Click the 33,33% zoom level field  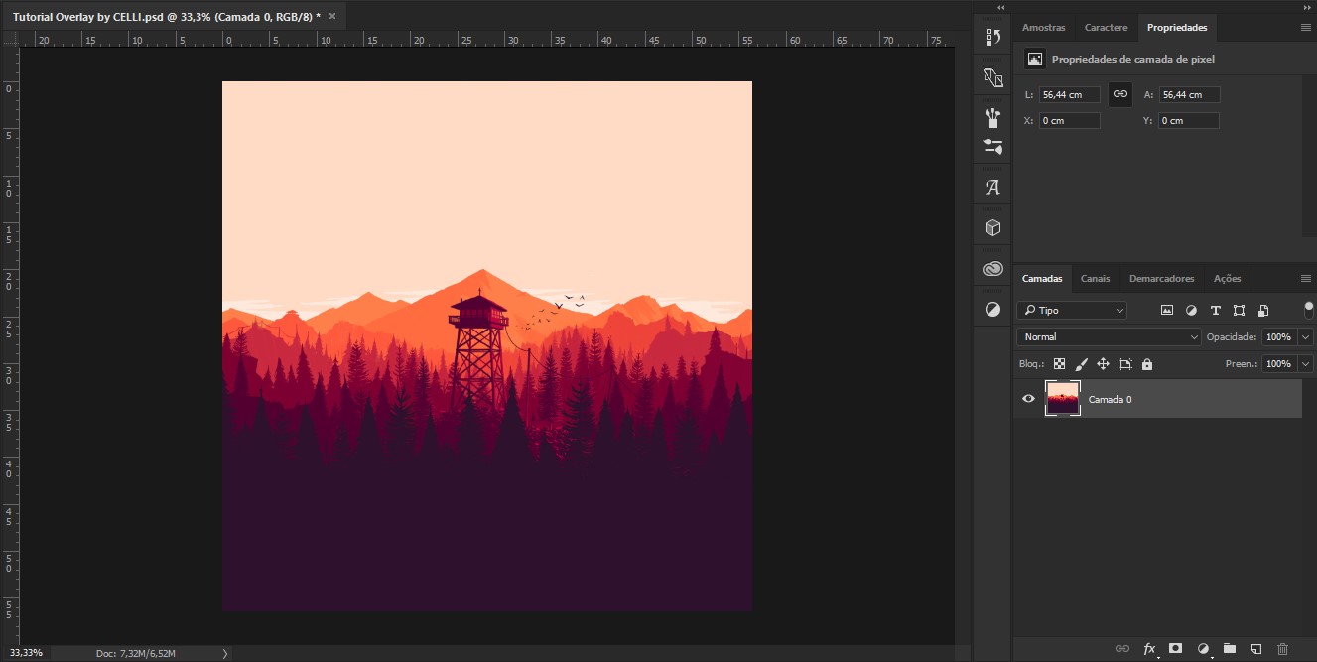(x=24, y=653)
